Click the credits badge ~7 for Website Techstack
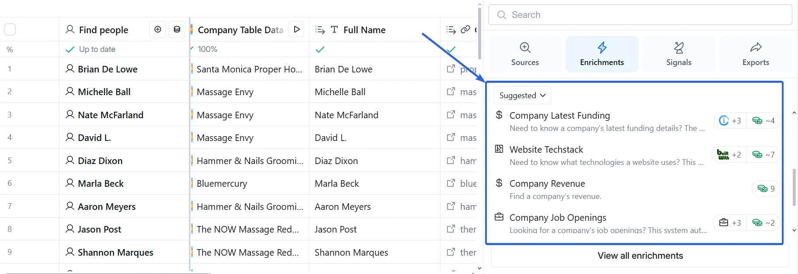Viewport: 798px width, 274px height. (x=763, y=154)
